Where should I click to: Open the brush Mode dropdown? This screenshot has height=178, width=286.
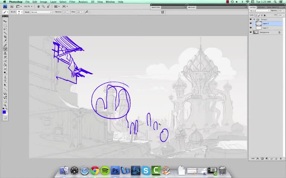pos(41,12)
